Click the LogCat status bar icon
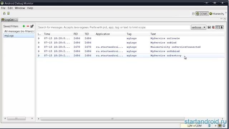The width and height of the screenshot is (229, 129). coord(220,126)
